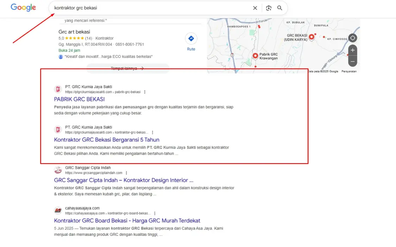396x247 pixels.
Task: Open three-dot menu for Kontraktor GRC Bekasi Bergaransi result
Action: coord(152,133)
